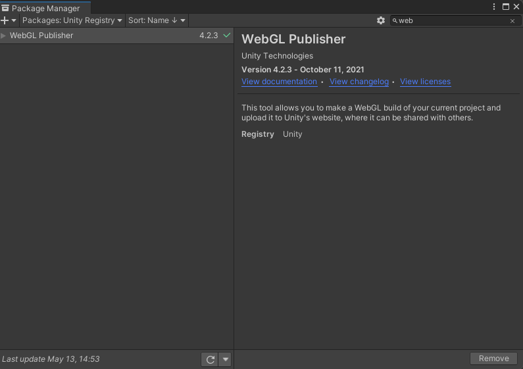523x369 pixels.
Task: Click the Registry Unity label
Action: click(x=272, y=134)
